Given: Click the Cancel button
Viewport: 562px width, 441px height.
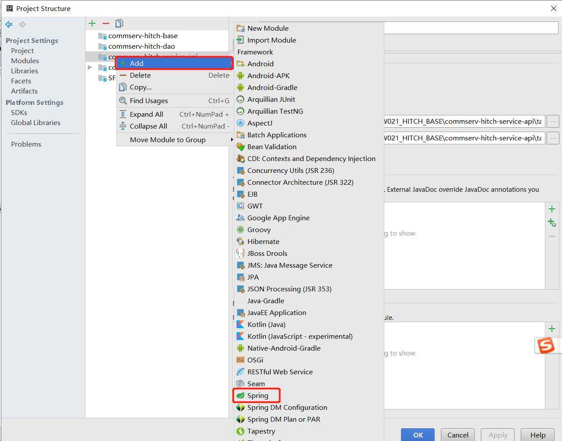Looking at the screenshot, I should click(x=458, y=435).
